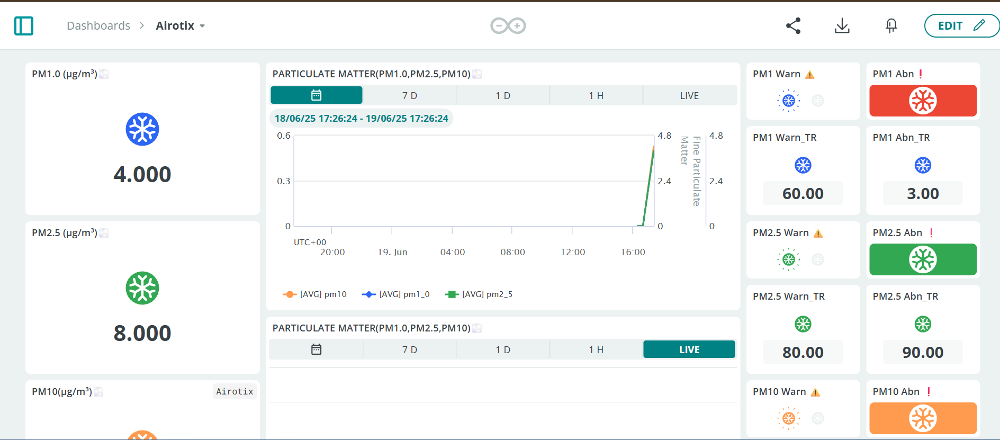Image resolution: width=1000 pixels, height=440 pixels.
Task: Toggle the sidebar panel icon
Action: 24,25
